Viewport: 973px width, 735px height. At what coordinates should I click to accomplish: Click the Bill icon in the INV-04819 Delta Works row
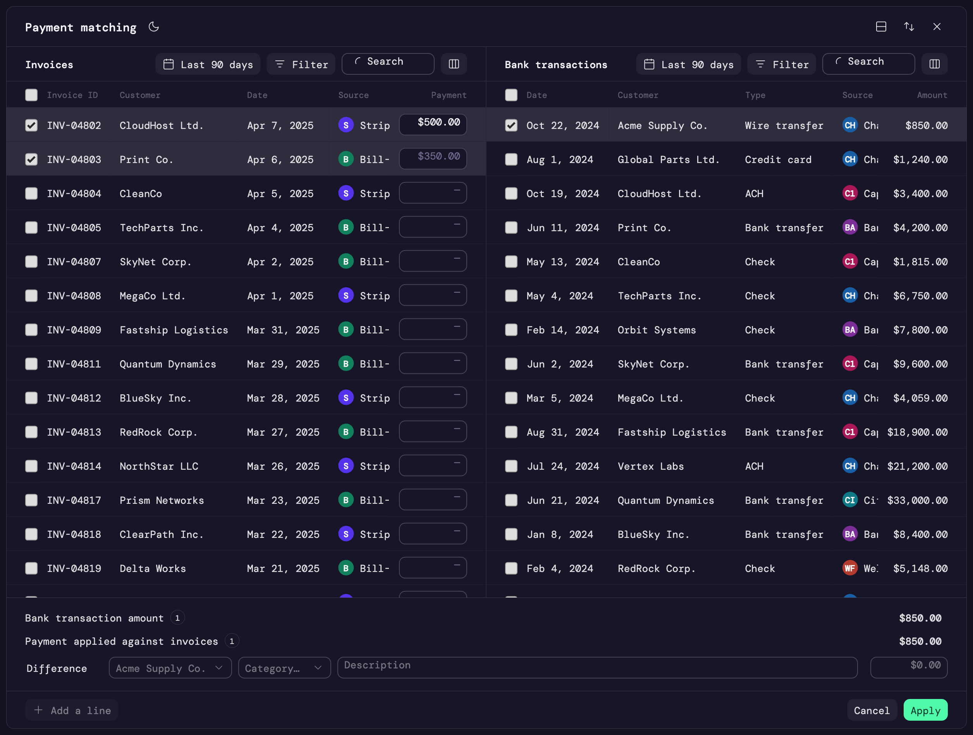point(346,568)
